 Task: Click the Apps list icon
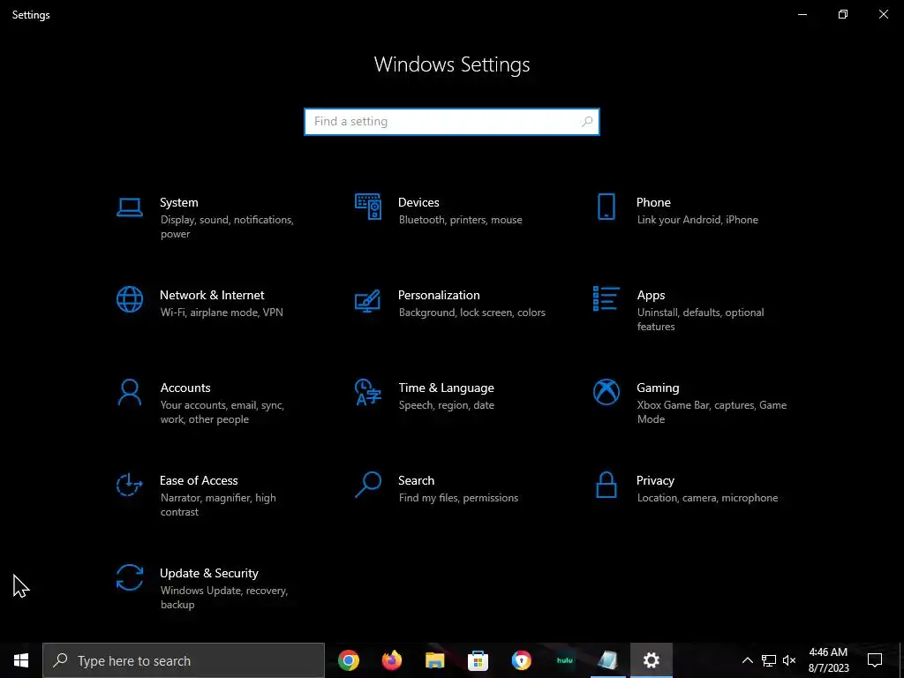[x=606, y=298]
